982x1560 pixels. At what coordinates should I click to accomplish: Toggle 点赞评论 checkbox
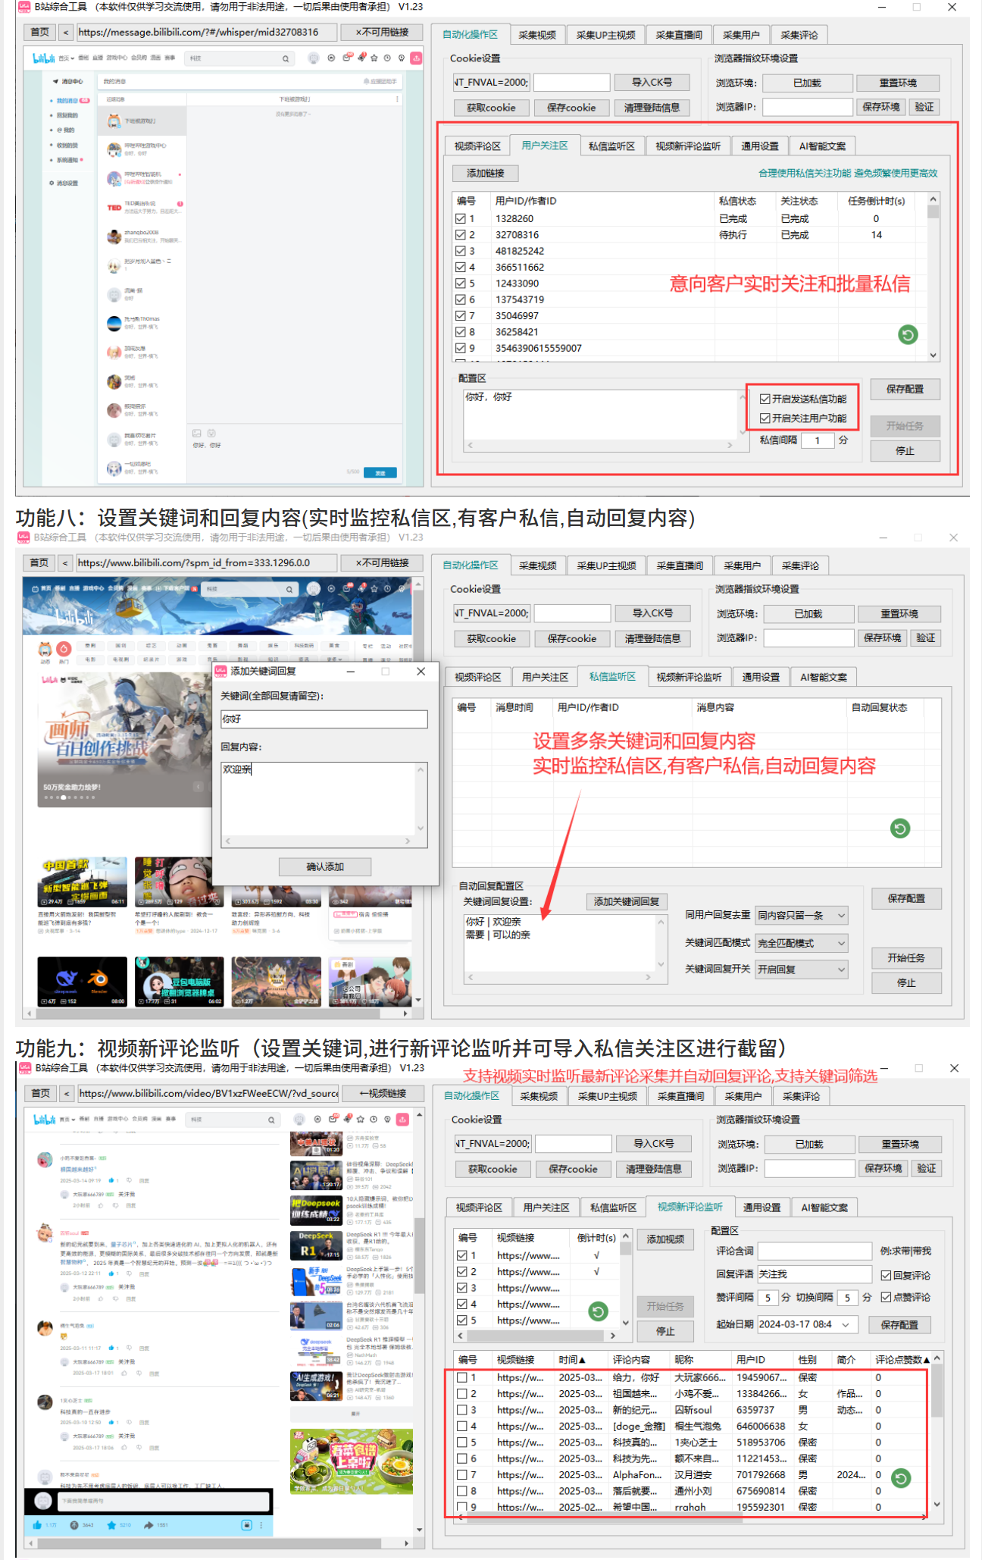[x=886, y=1297]
